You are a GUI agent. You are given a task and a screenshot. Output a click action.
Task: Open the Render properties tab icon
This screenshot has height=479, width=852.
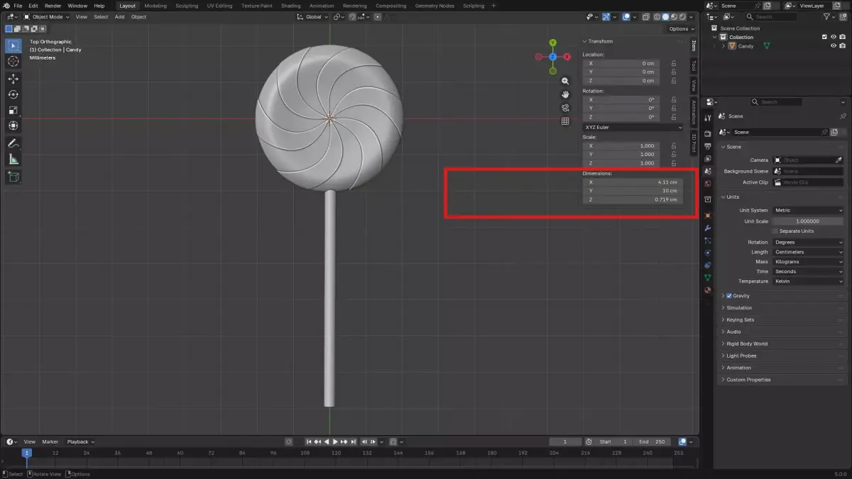708,133
